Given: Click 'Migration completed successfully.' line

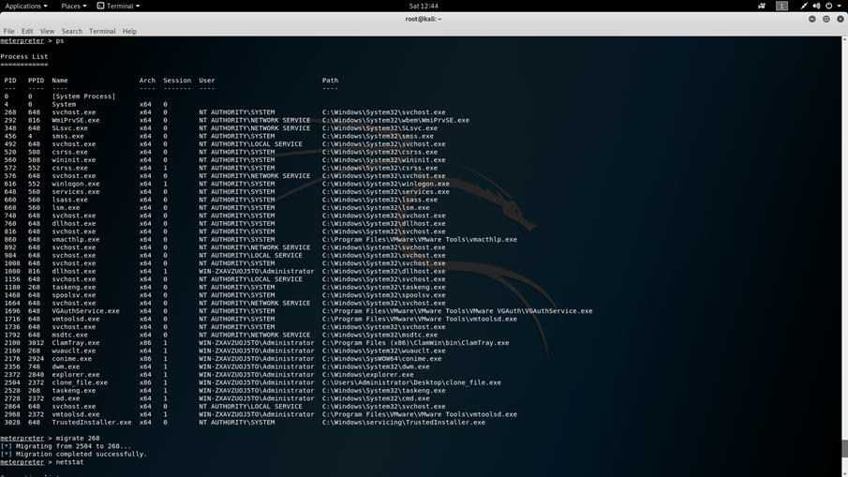Looking at the screenshot, I should coord(73,455).
